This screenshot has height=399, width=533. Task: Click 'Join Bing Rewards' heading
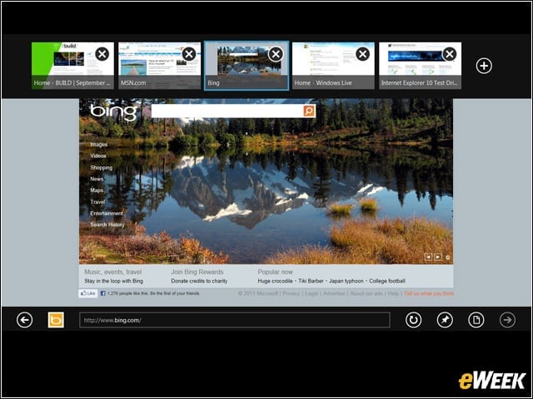click(x=197, y=272)
